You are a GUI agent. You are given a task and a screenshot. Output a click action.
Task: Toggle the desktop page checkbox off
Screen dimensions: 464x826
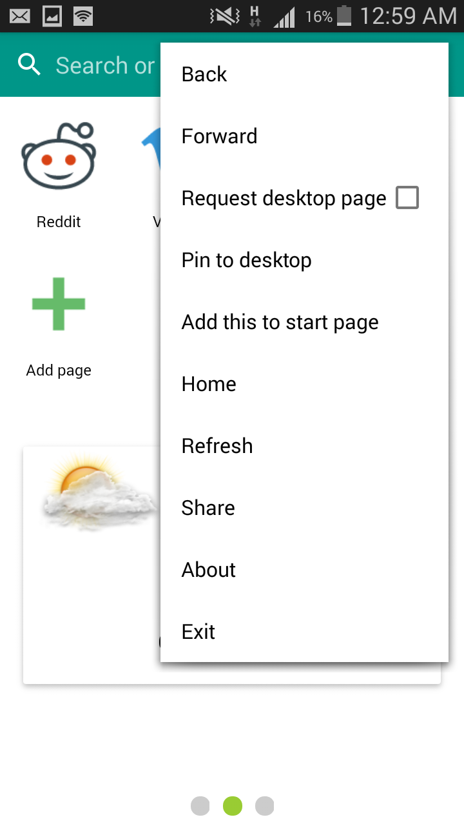pyautogui.click(x=407, y=197)
